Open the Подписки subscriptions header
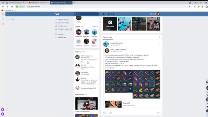This screenshot has height=117, width=208. point(80,52)
